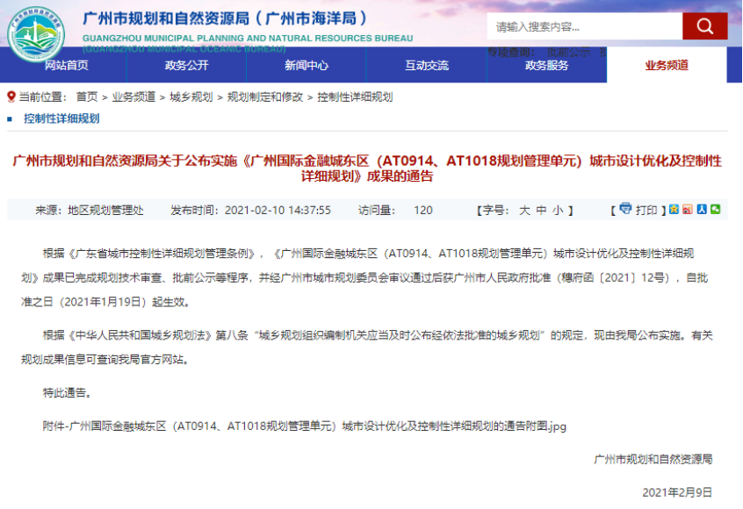
Task: Open the 互动交流 navigation tab
Action: [427, 65]
